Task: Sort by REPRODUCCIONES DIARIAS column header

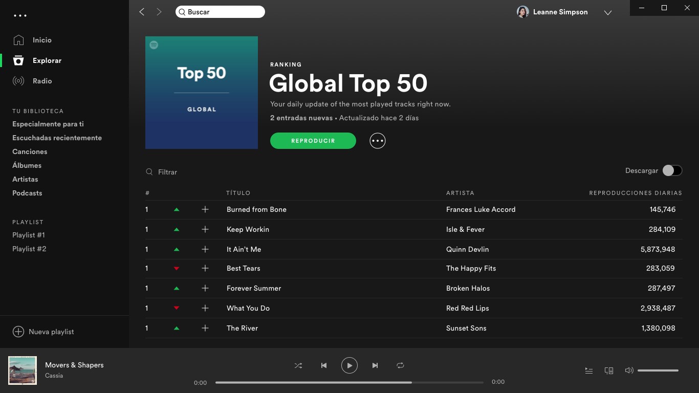Action: point(636,193)
